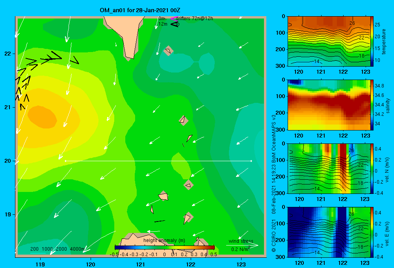
Task: Click the "vel. E (m/s)" label
Action: 387,233
